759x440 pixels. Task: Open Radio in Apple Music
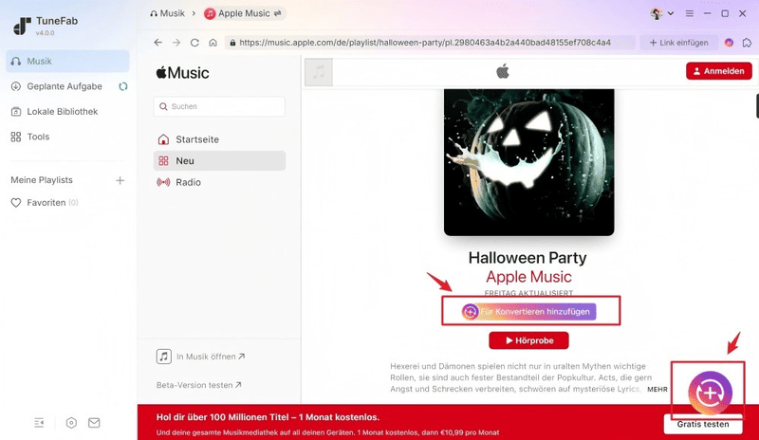point(219,182)
